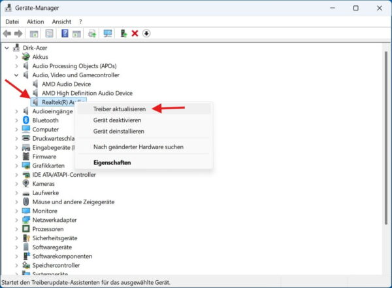The height and width of the screenshot is (288, 392).
Task: Click the Kameras webcam icon
Action: pyautogui.click(x=25, y=183)
